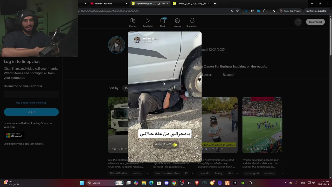Open the Spotlight section

148,23
